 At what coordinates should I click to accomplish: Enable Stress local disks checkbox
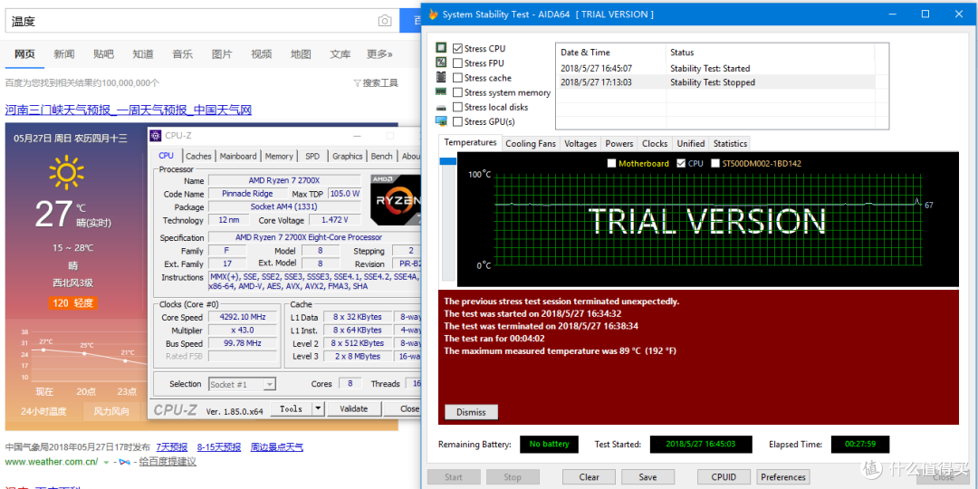click(x=458, y=107)
